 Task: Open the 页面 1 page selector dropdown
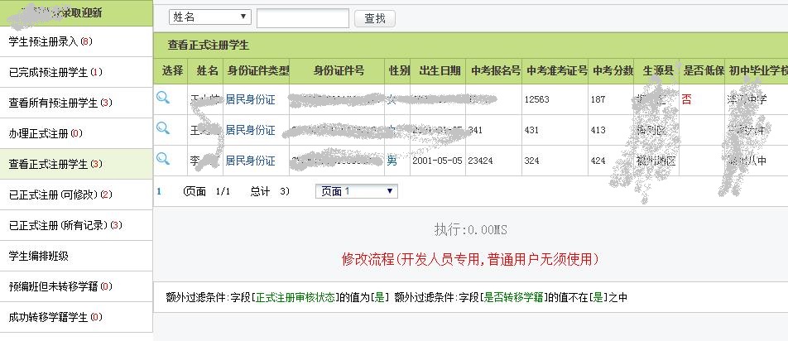[356, 191]
